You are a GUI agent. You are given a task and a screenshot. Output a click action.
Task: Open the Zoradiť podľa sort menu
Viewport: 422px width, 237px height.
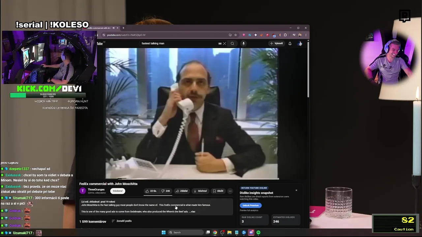pyautogui.click(x=122, y=221)
